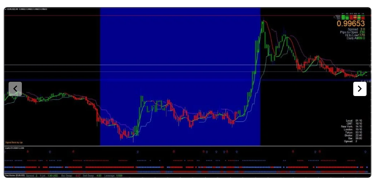
Task: Select the Daily Av reading
Action: click(x=356, y=38)
